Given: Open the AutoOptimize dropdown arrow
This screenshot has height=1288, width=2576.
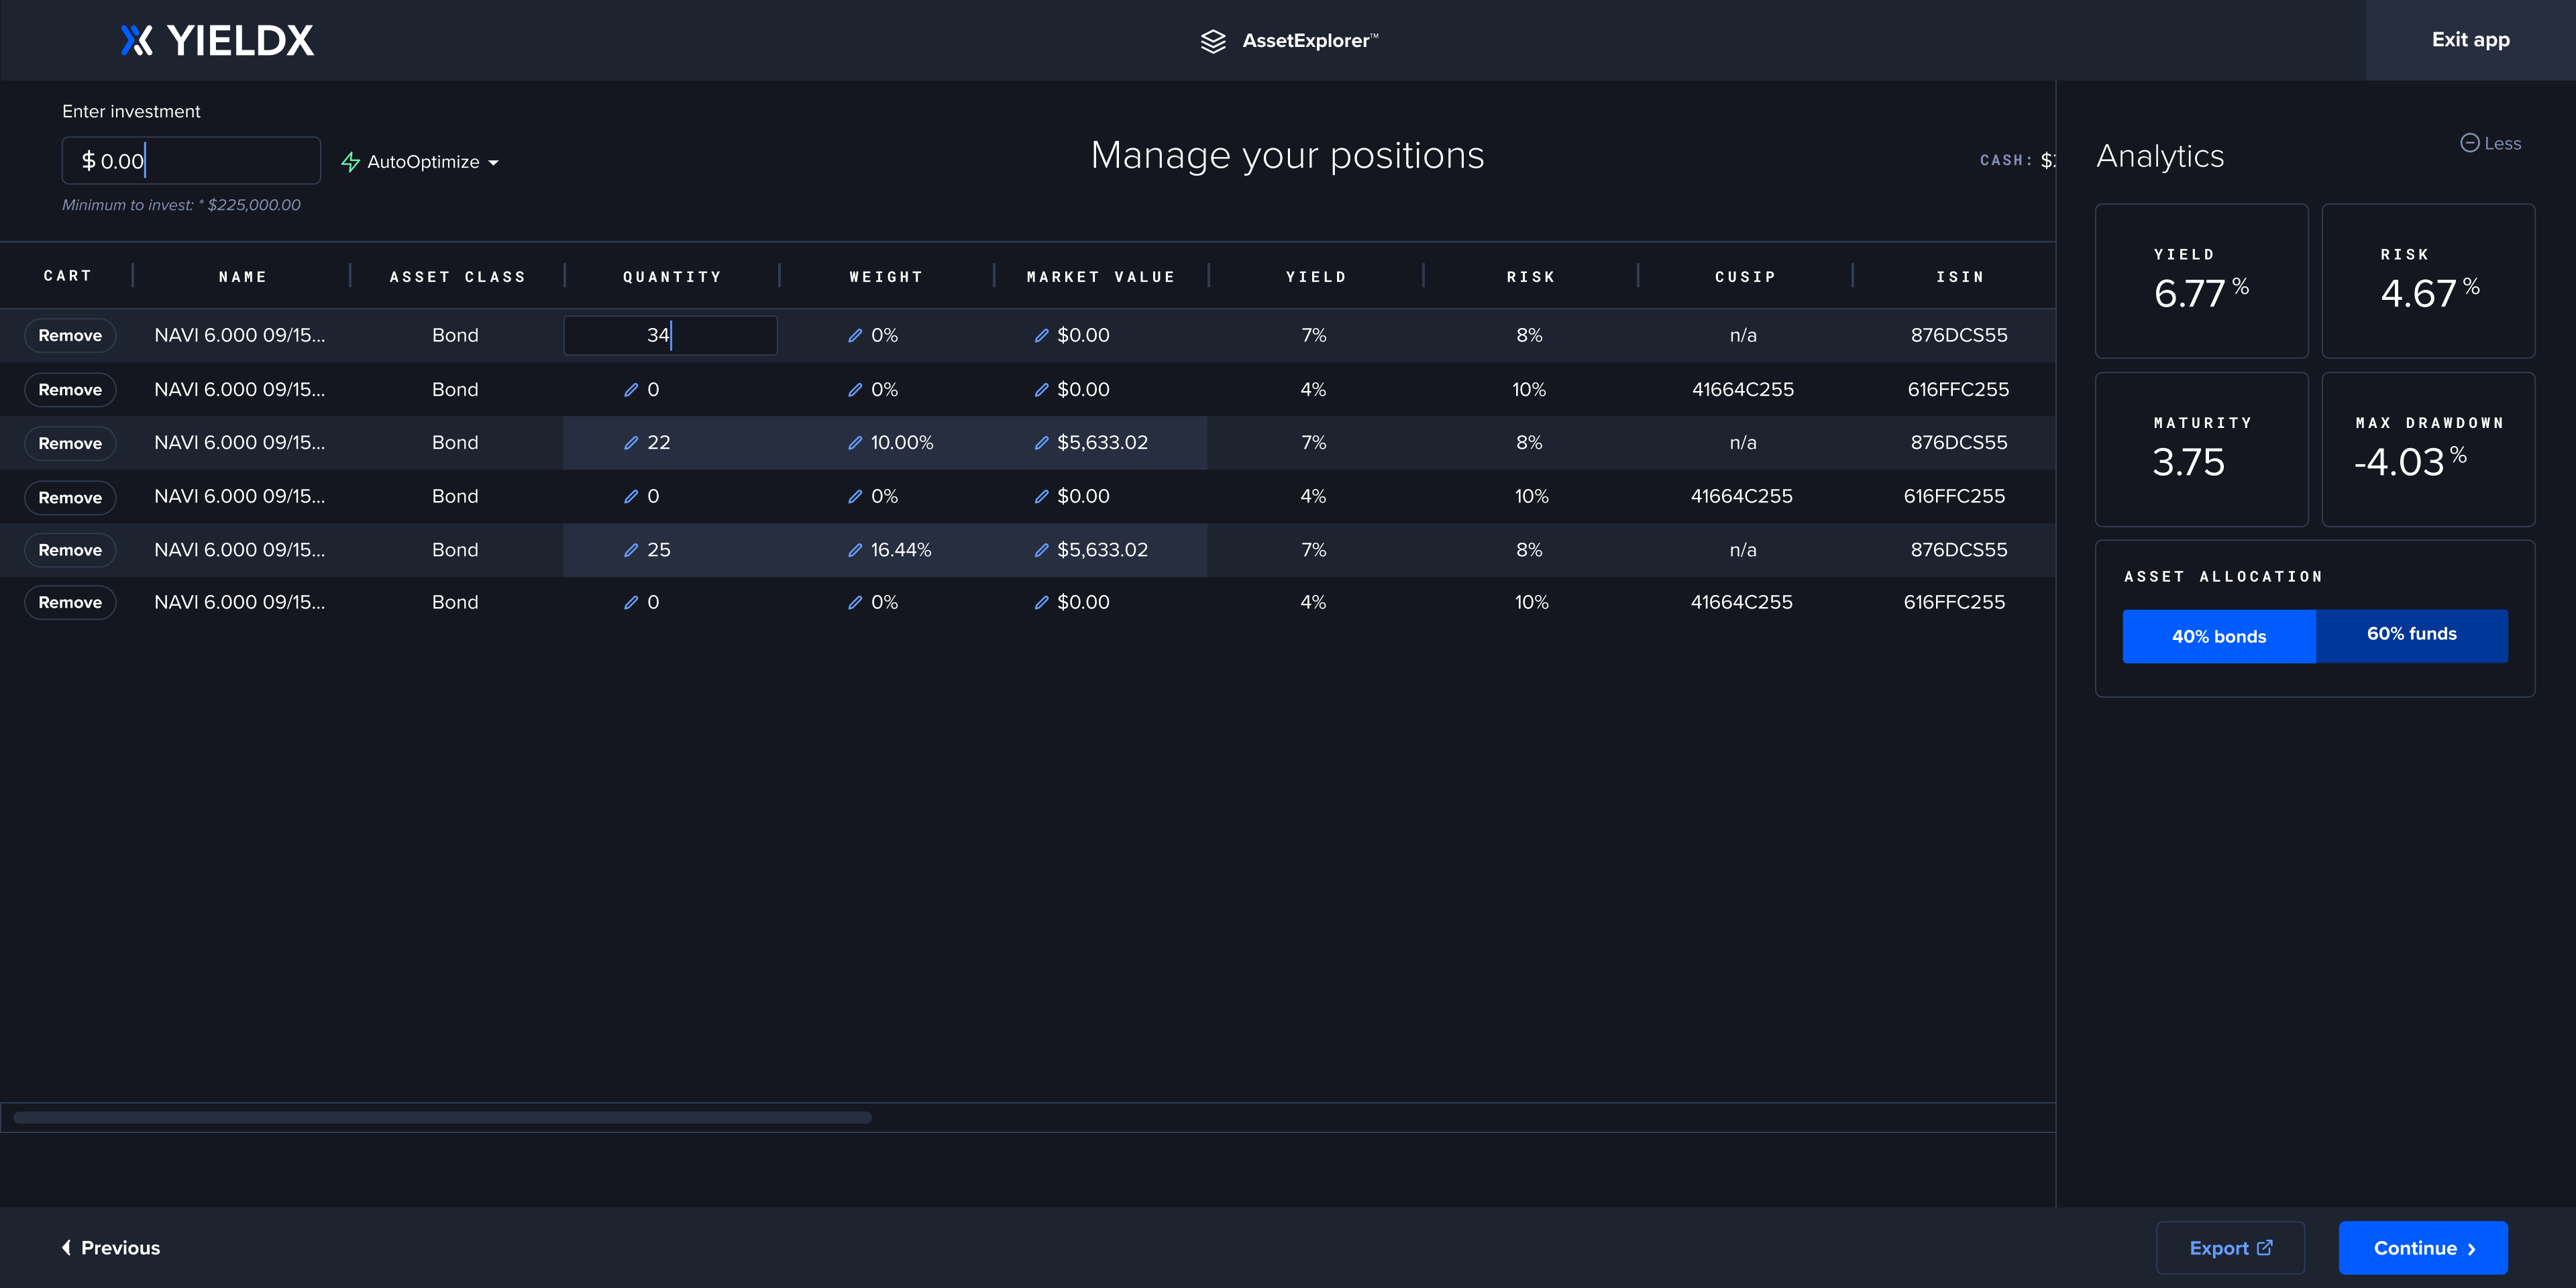Looking at the screenshot, I should pos(494,163).
